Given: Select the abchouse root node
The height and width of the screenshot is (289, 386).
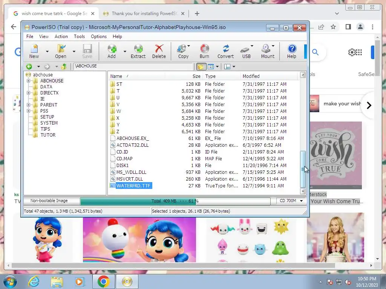Looking at the screenshot, I should 43,75.
